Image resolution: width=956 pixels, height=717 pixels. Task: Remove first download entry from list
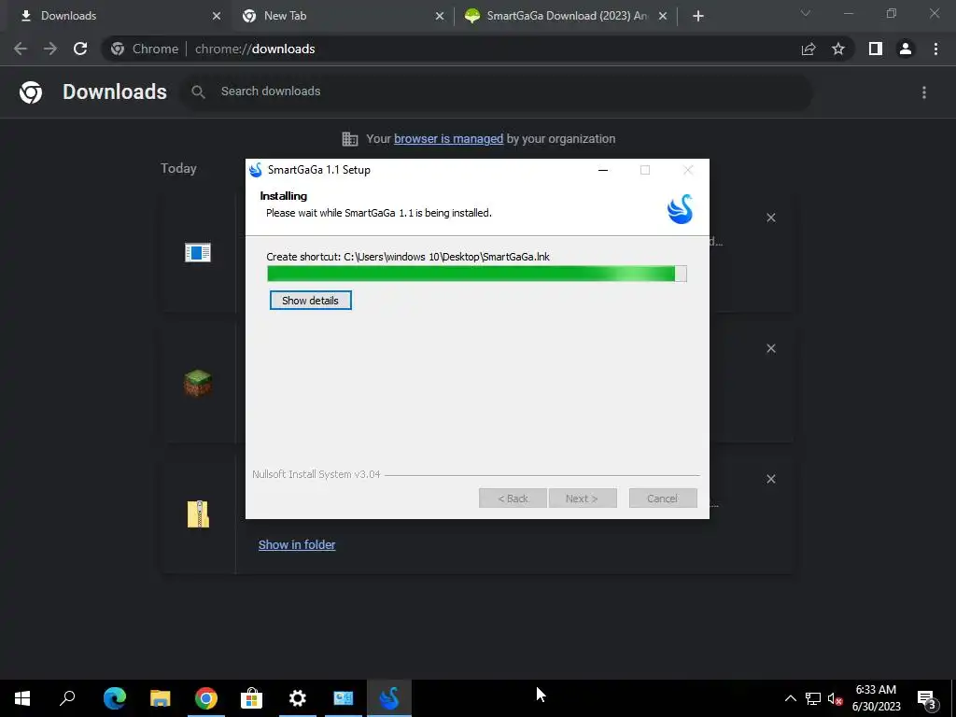pyautogui.click(x=771, y=218)
